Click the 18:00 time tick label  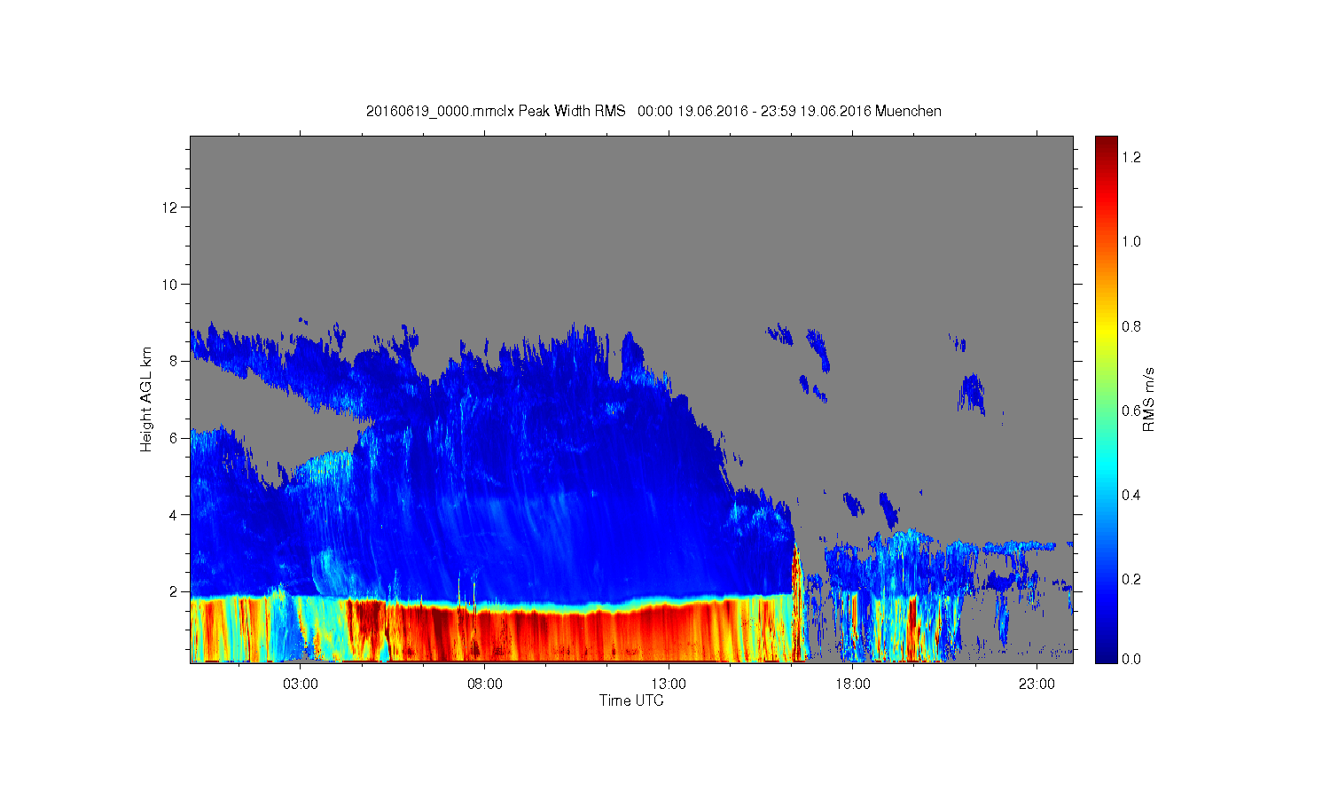853,685
